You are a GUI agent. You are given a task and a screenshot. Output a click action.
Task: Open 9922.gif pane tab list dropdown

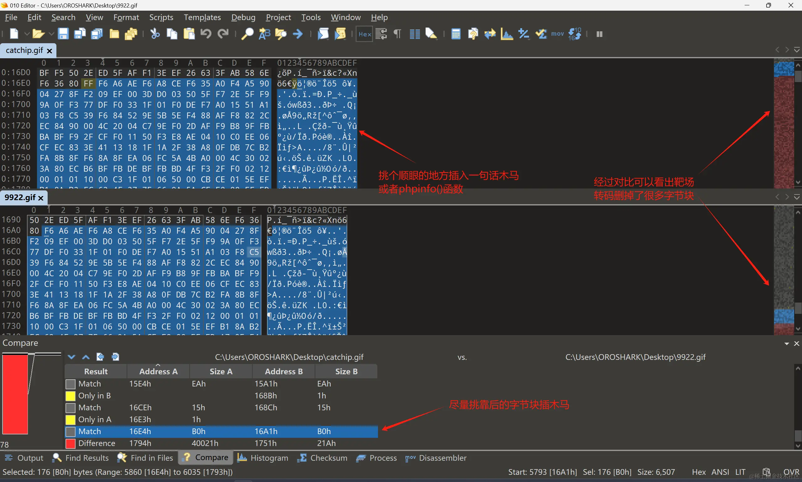click(797, 197)
